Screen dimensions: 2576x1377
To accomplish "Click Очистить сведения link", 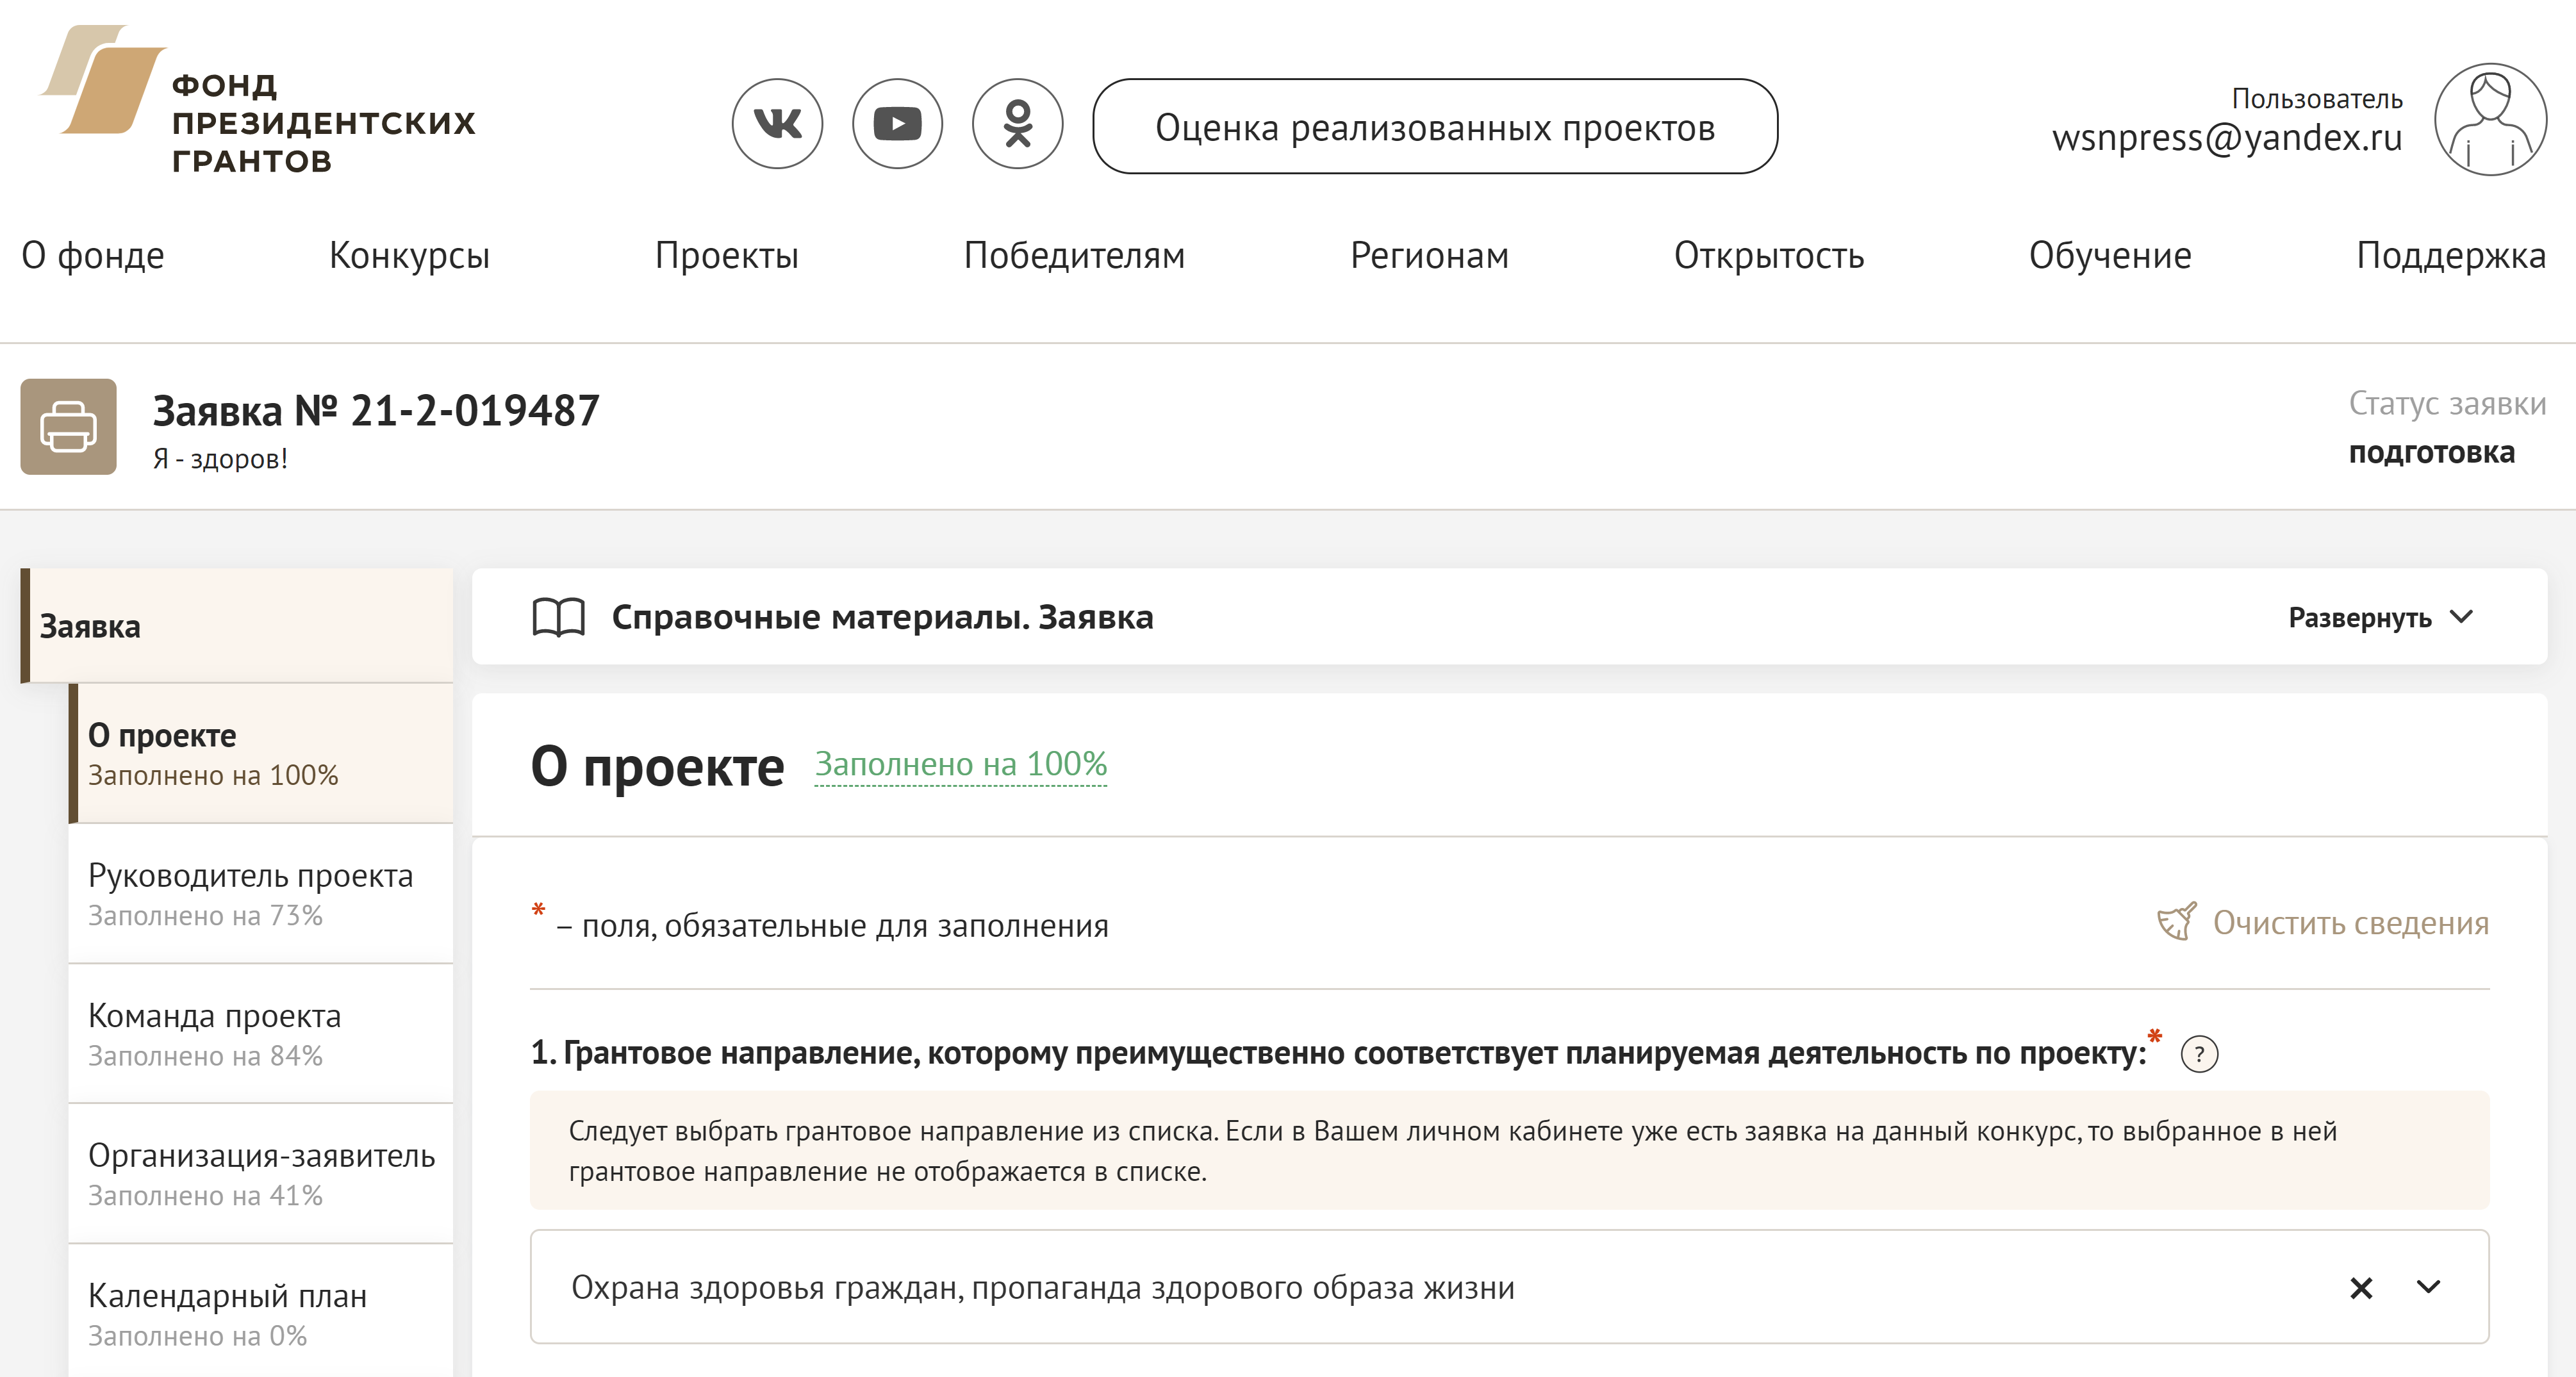I will (2350, 922).
